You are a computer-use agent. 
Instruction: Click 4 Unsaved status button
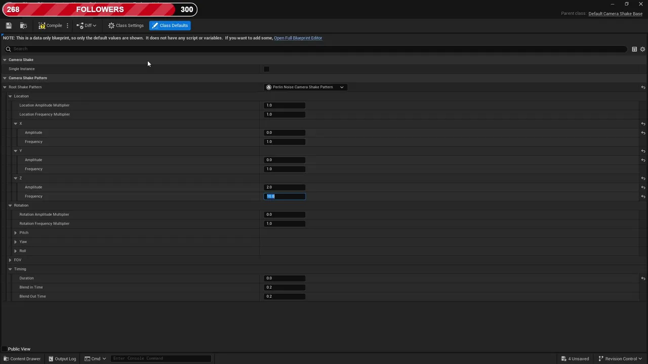575,359
